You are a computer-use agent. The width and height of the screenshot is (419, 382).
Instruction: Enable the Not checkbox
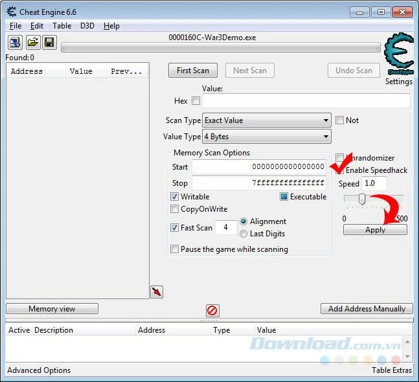point(339,120)
